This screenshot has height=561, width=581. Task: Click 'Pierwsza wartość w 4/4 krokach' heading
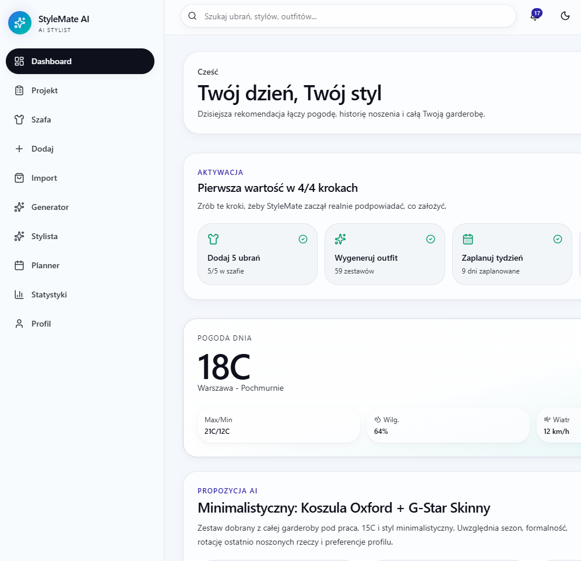tap(277, 188)
